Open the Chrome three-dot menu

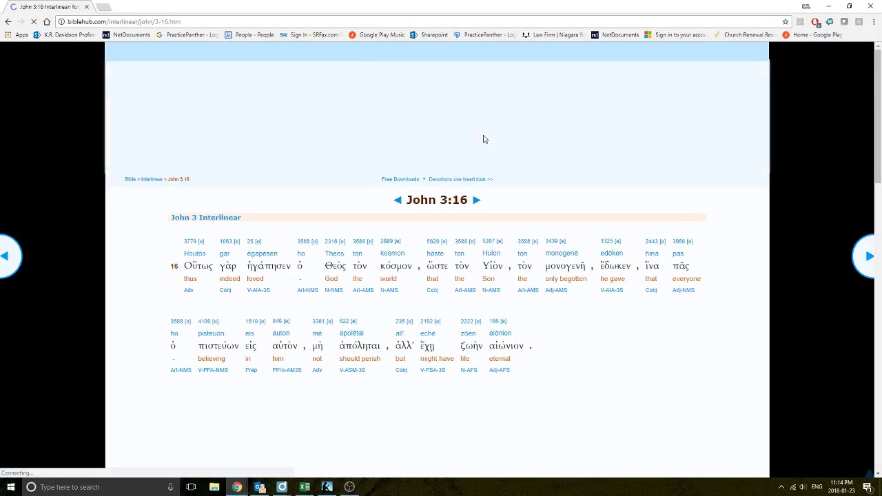pos(873,21)
